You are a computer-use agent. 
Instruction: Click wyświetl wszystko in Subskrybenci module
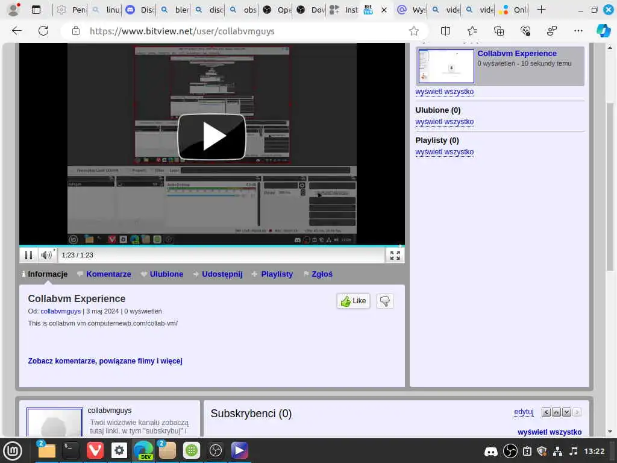point(550,432)
